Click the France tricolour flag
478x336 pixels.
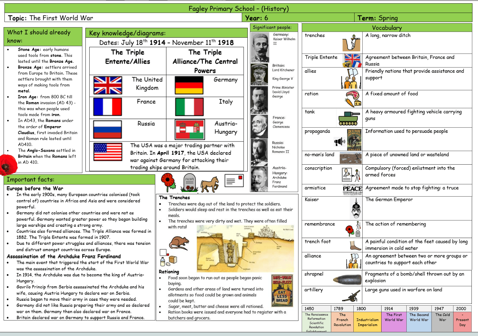click(x=107, y=107)
